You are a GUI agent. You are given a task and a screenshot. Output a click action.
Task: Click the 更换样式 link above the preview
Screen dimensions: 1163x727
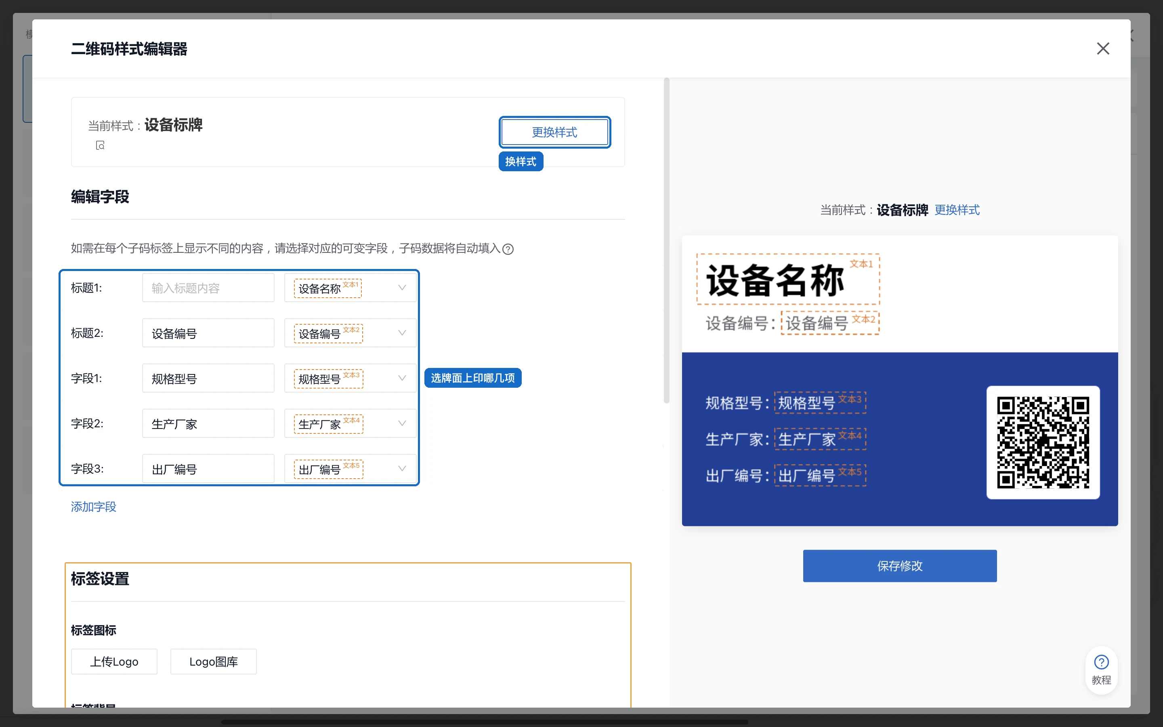point(957,210)
